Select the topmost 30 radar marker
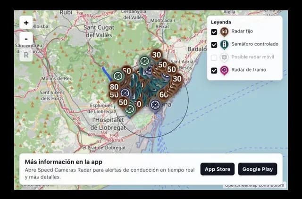 [156, 55]
